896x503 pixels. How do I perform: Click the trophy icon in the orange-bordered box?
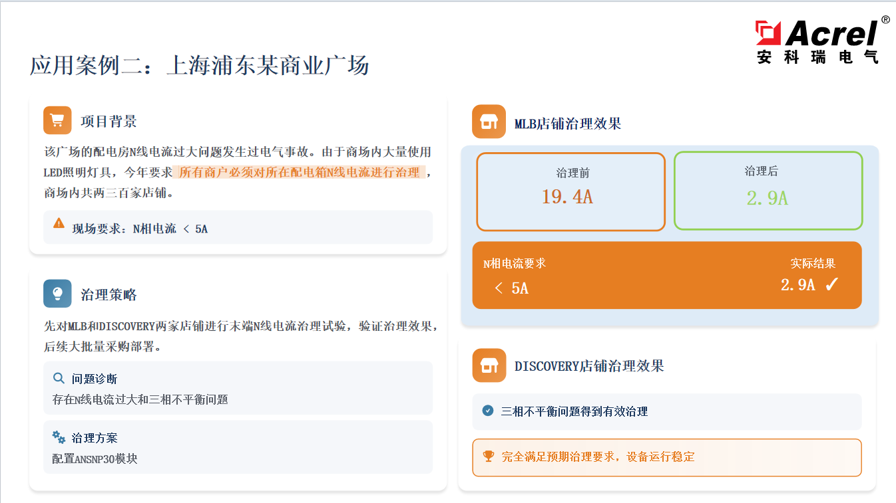point(489,456)
